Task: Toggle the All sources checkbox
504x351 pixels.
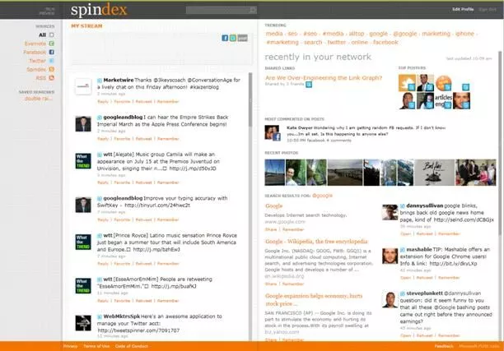Action: pyautogui.click(x=52, y=35)
